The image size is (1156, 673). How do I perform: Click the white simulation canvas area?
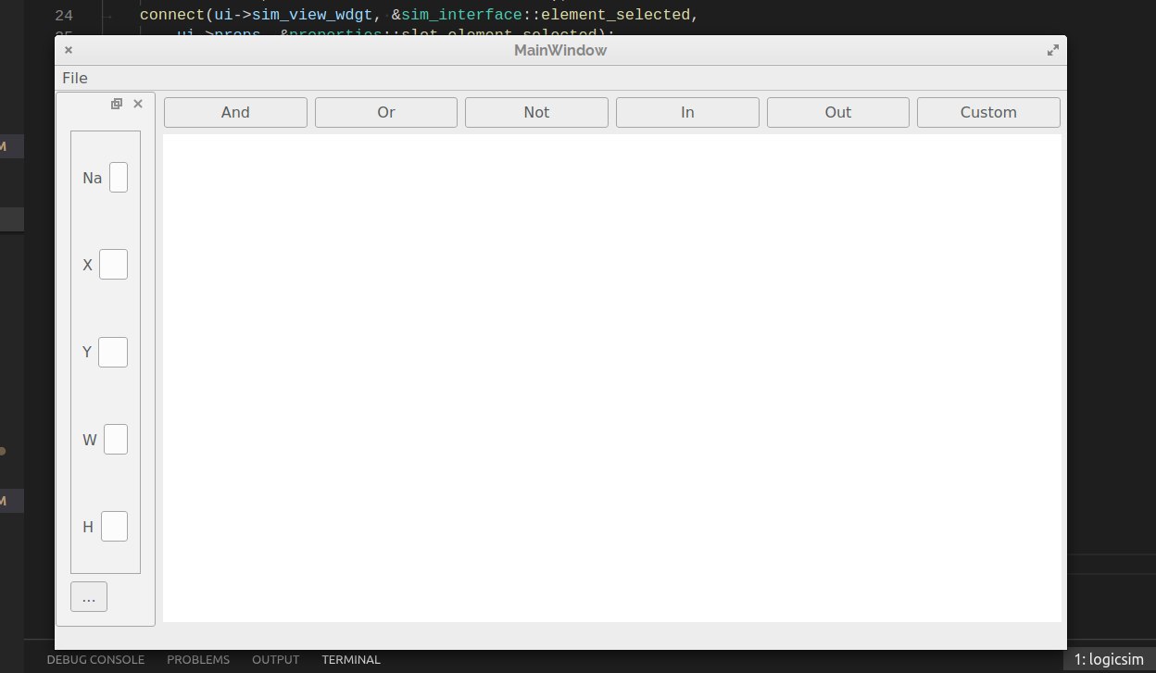click(x=612, y=378)
